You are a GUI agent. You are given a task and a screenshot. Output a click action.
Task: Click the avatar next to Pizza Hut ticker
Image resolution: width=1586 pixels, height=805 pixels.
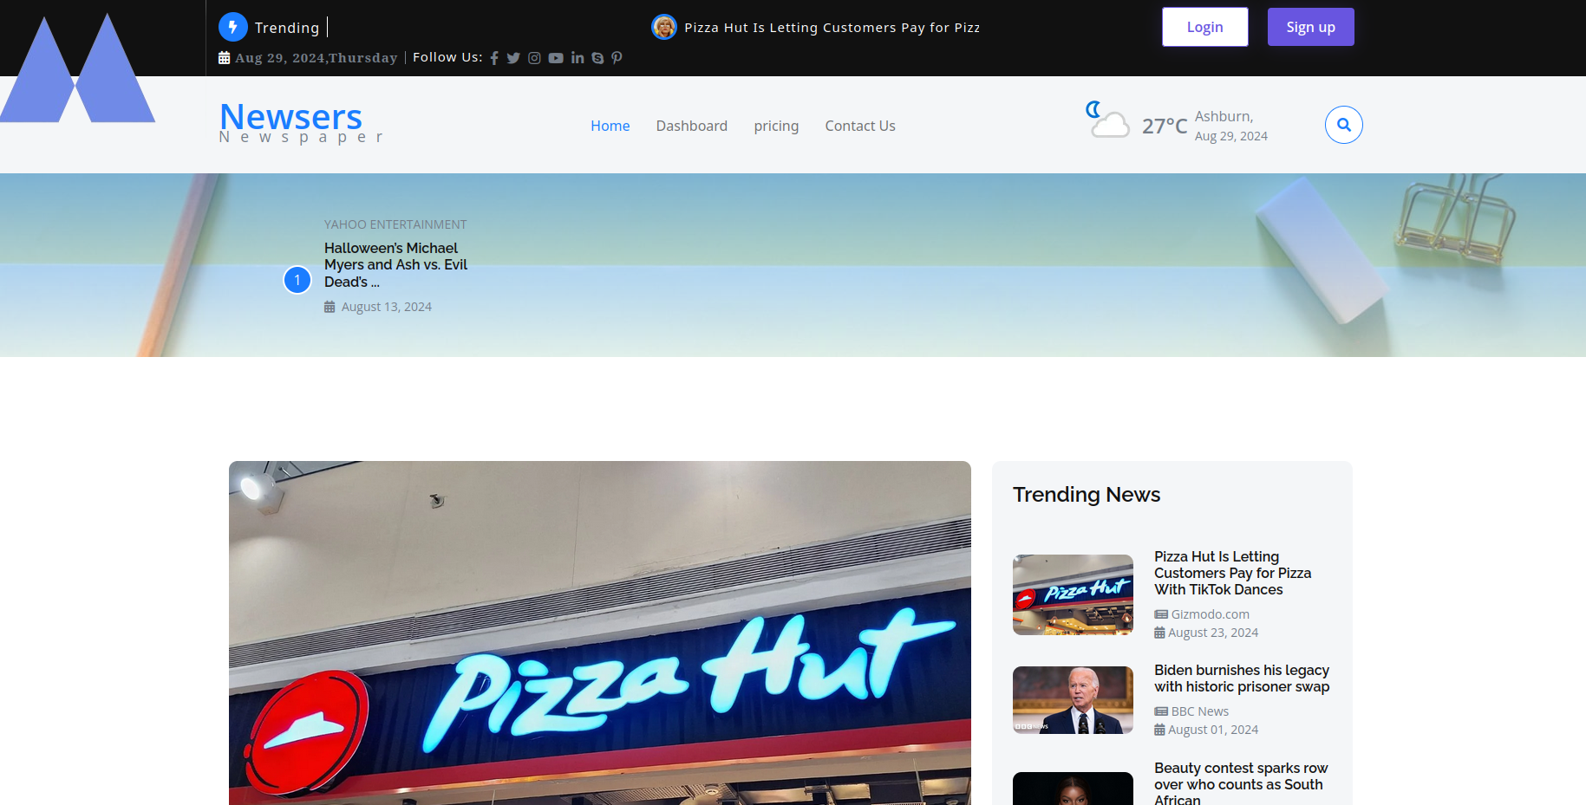664,27
